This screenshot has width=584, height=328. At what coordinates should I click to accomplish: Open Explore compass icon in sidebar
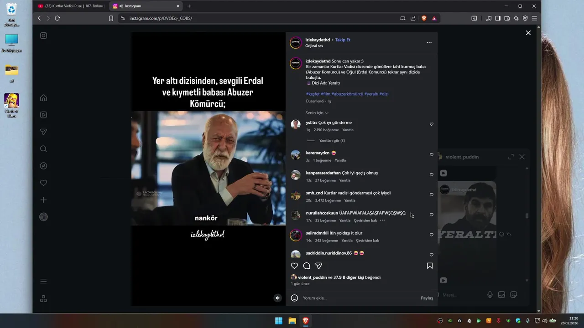pos(43,166)
